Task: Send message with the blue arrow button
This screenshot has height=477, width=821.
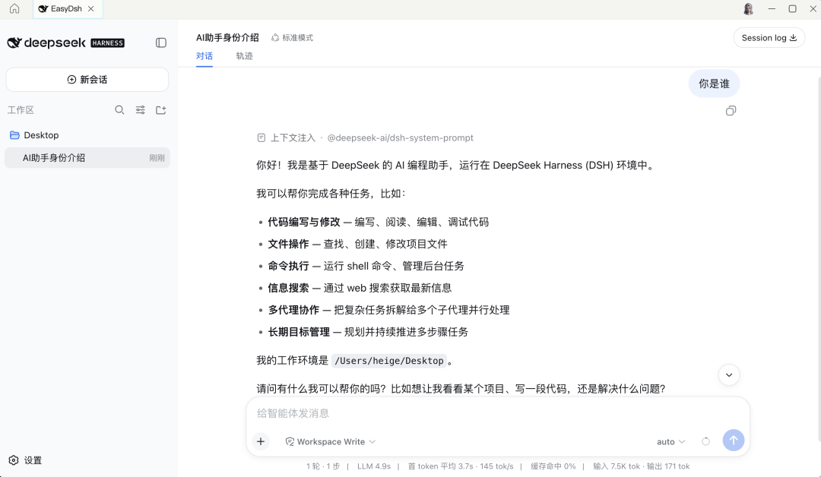Action: click(x=734, y=441)
